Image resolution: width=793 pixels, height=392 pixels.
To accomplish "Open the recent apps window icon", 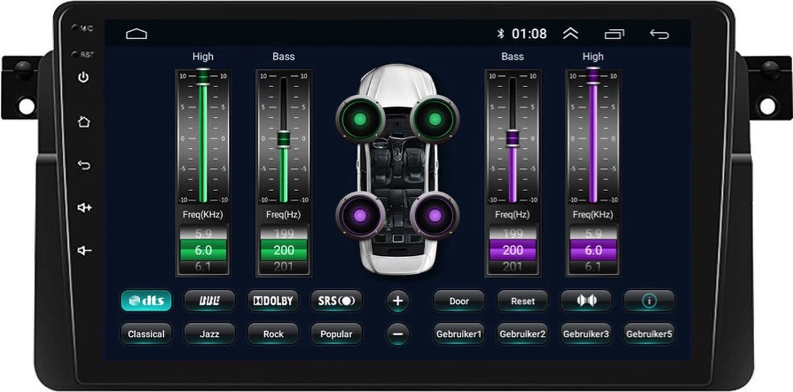I will click(x=614, y=34).
